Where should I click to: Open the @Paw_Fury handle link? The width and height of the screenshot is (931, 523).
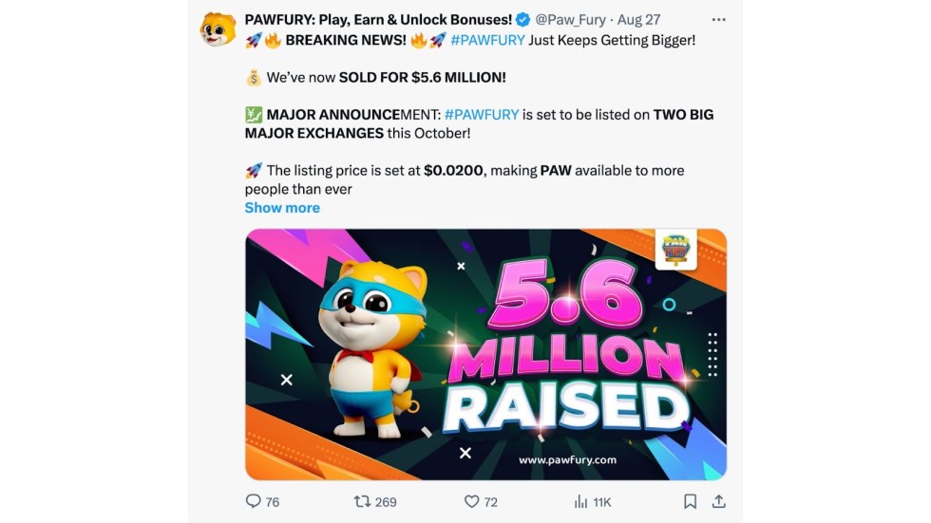(x=570, y=19)
